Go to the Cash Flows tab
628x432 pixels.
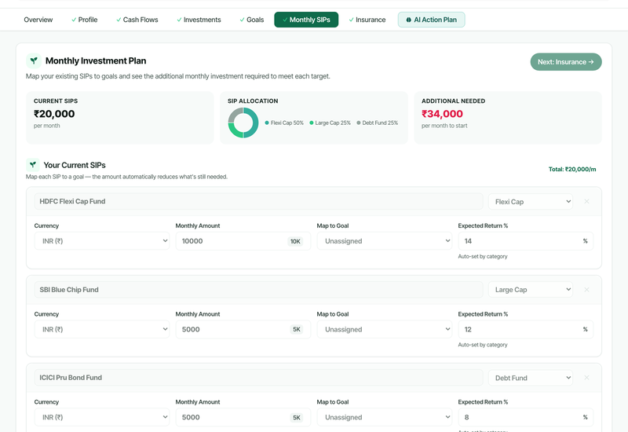(x=137, y=20)
